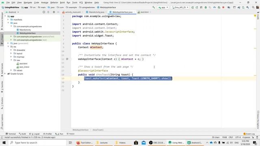Screen dimensions: 260x146
Task: Click the '4 spaces' indent setting
Action: pyautogui.click(x=246, y=137)
